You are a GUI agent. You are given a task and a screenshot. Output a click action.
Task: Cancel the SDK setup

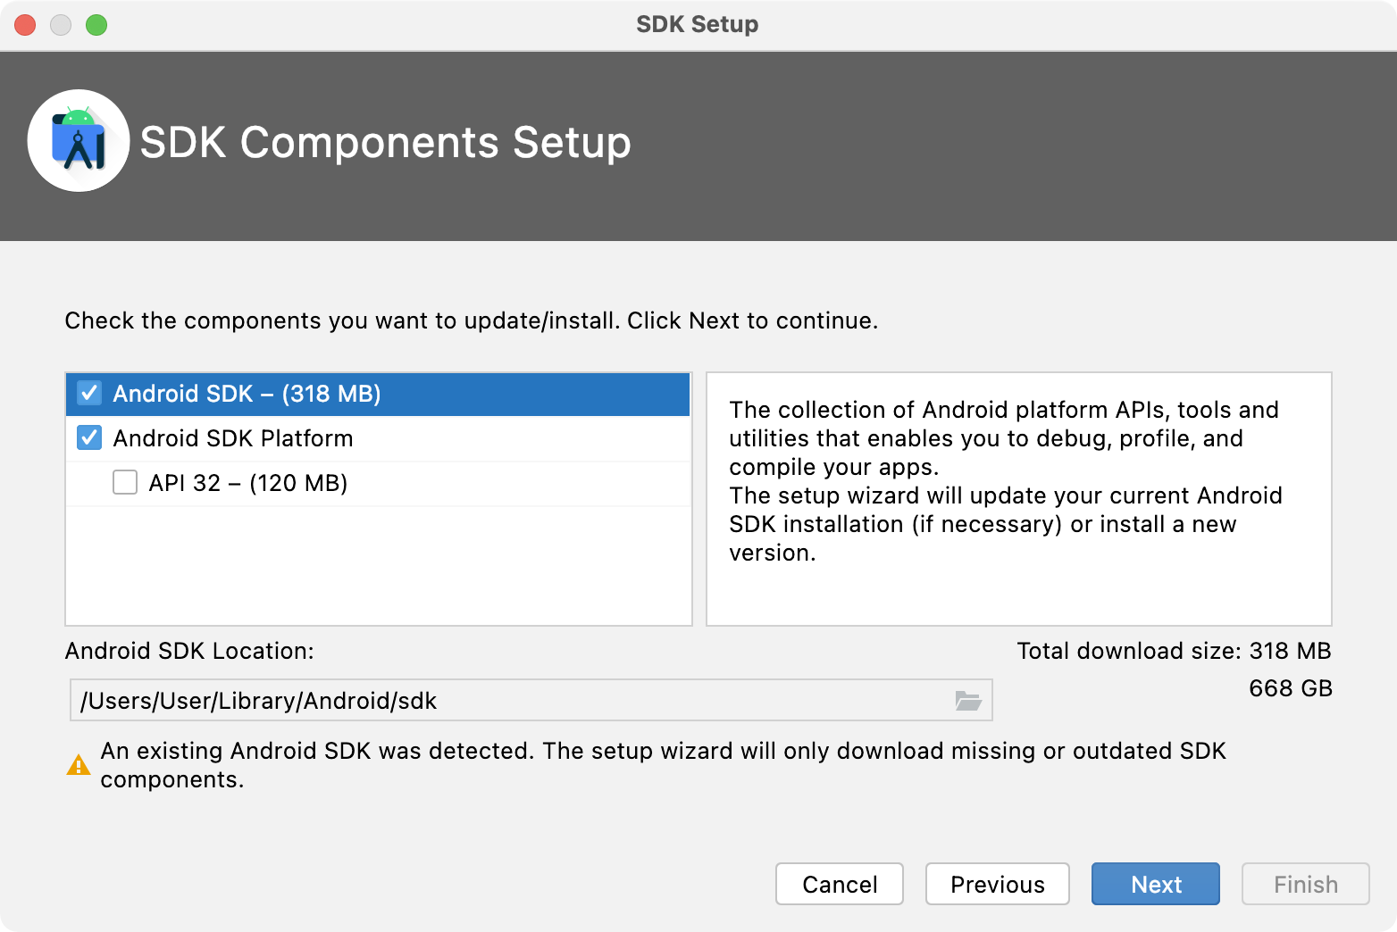(x=840, y=884)
